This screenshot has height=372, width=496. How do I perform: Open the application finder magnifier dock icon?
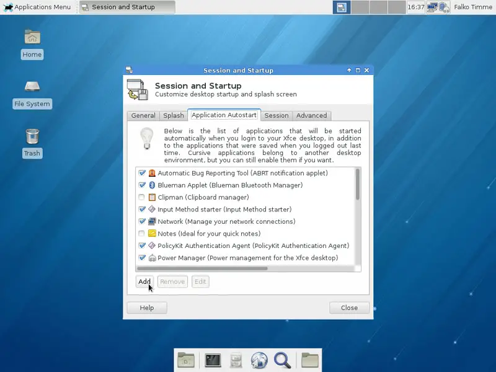[282, 360]
